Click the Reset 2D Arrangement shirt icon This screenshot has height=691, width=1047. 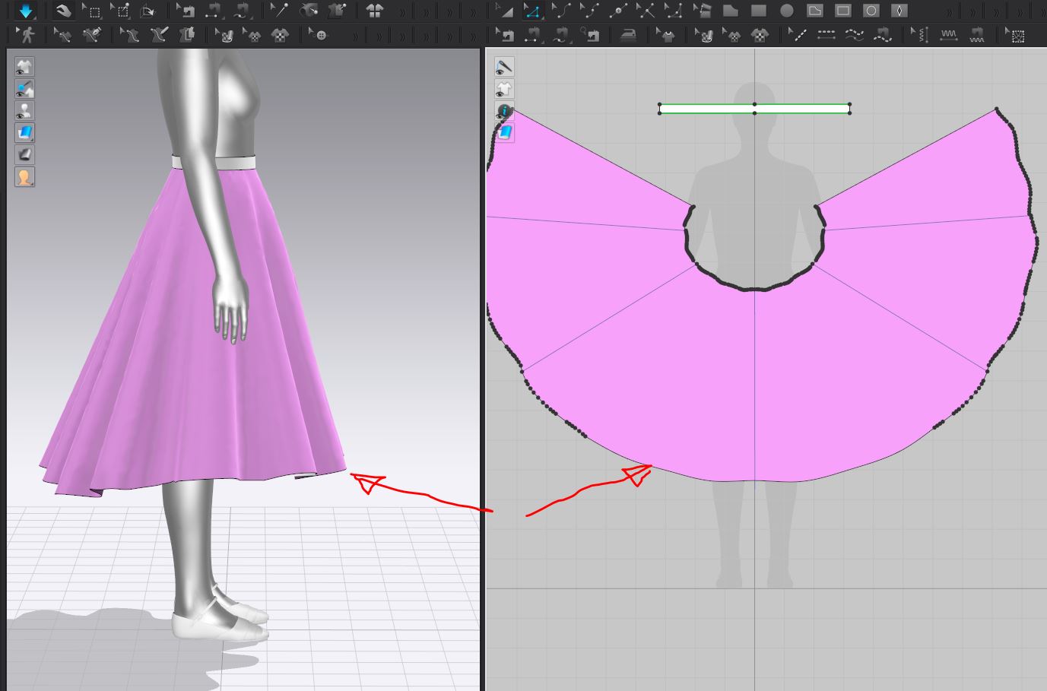click(x=374, y=11)
